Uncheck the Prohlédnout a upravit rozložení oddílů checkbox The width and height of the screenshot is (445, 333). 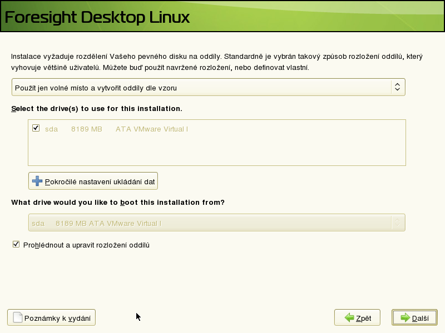click(x=16, y=244)
